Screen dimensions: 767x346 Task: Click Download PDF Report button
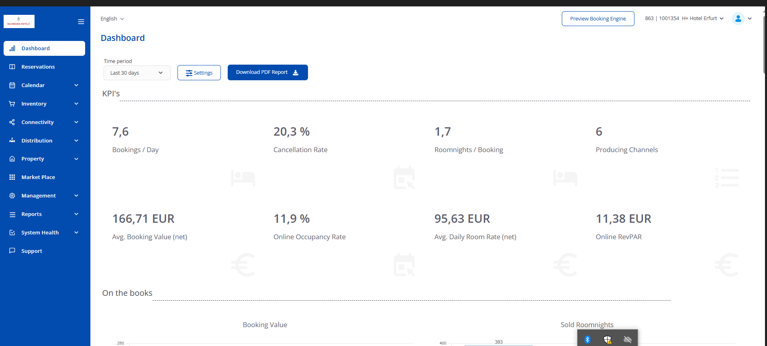coord(268,72)
